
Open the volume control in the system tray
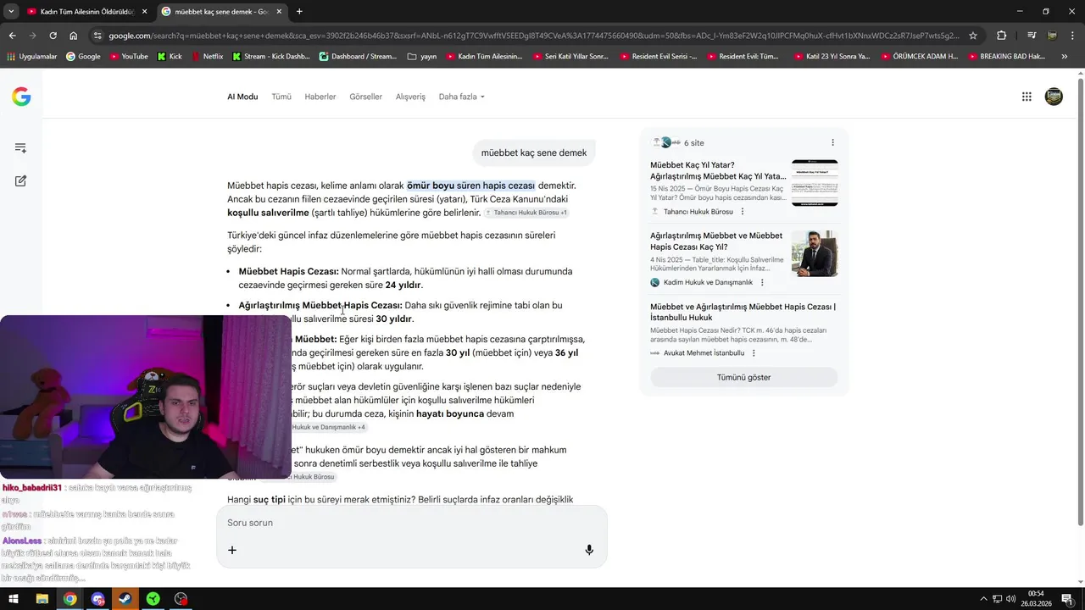(1011, 599)
